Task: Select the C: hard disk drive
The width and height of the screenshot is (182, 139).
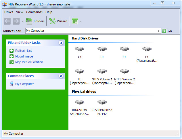Action: pos(80,52)
